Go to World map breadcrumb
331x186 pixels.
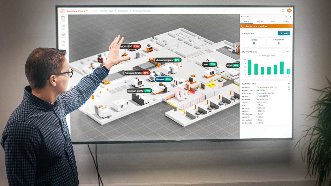tap(106, 11)
